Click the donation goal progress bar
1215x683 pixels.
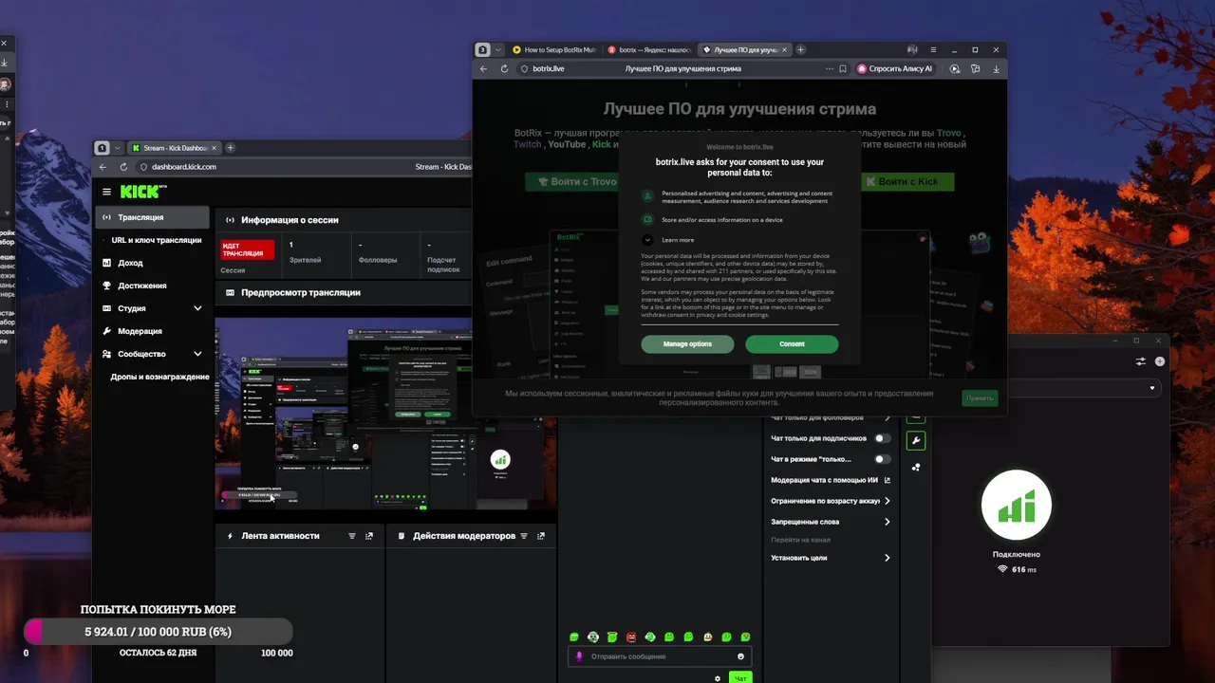pyautogui.click(x=158, y=632)
